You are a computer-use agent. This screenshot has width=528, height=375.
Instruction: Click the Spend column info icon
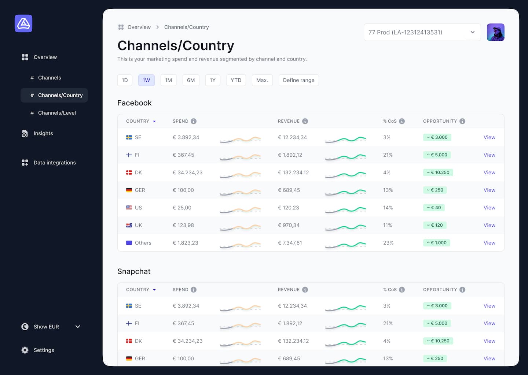[x=194, y=121]
